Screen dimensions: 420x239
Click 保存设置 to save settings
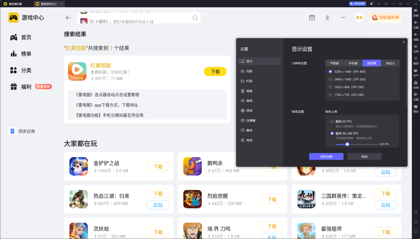[326, 156]
